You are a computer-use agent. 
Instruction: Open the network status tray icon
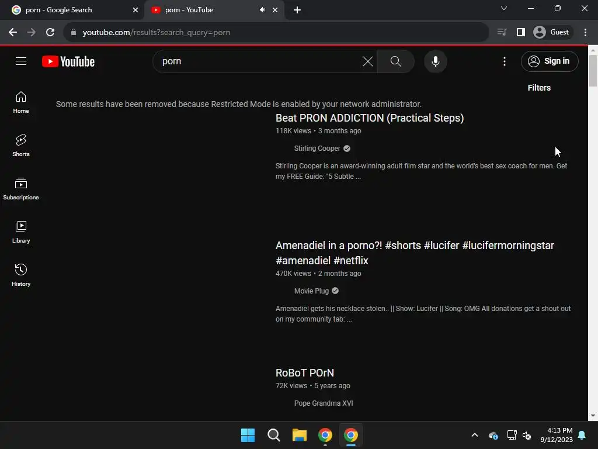[512, 435]
